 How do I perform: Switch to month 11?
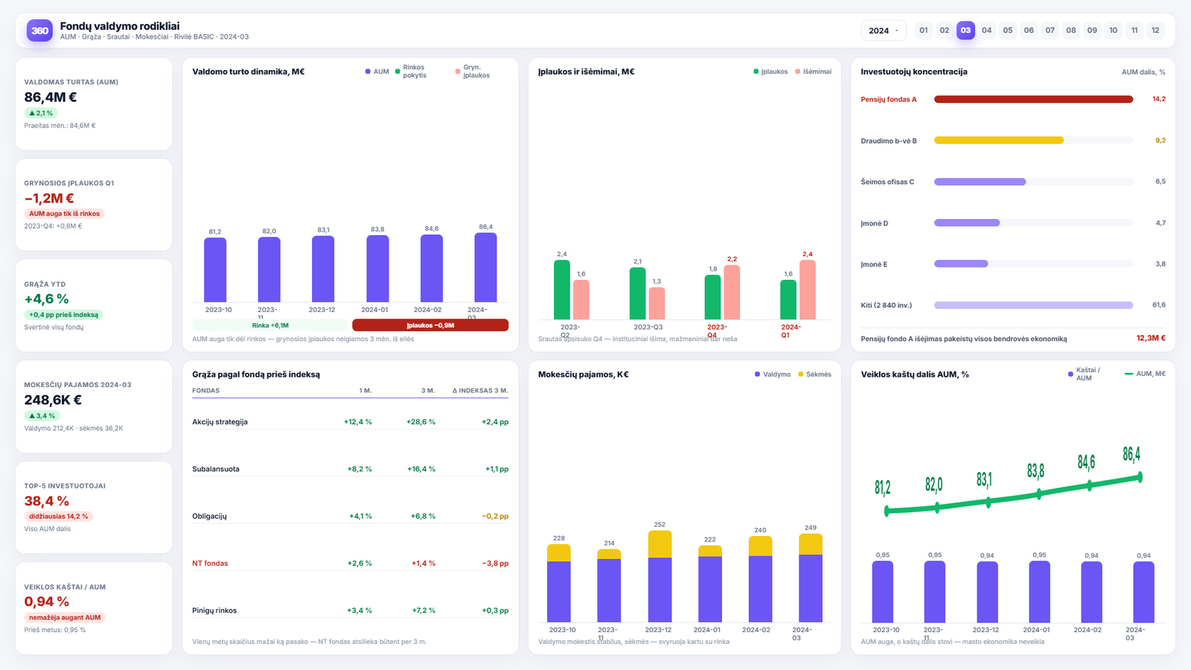pyautogui.click(x=1134, y=31)
